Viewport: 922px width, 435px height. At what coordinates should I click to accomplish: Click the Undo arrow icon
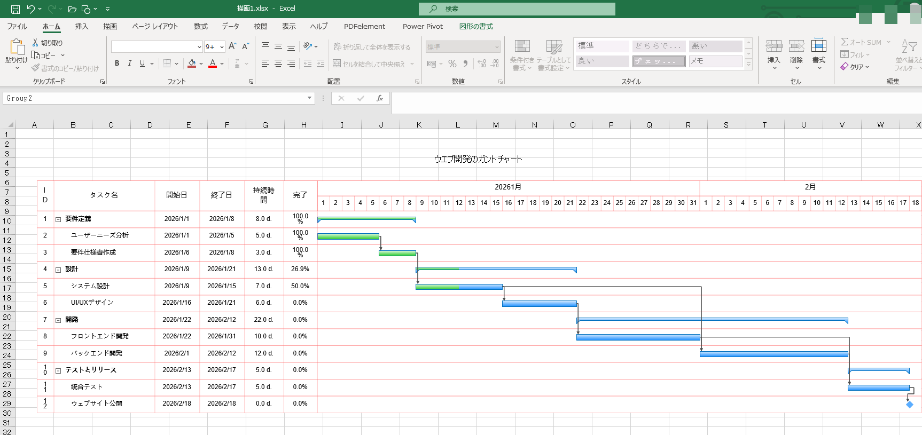pyautogui.click(x=31, y=9)
